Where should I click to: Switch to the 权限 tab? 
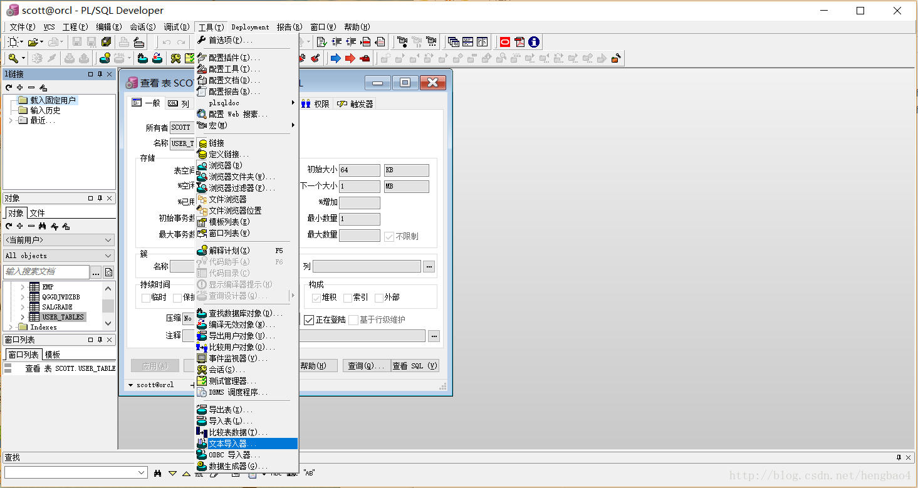click(x=316, y=104)
